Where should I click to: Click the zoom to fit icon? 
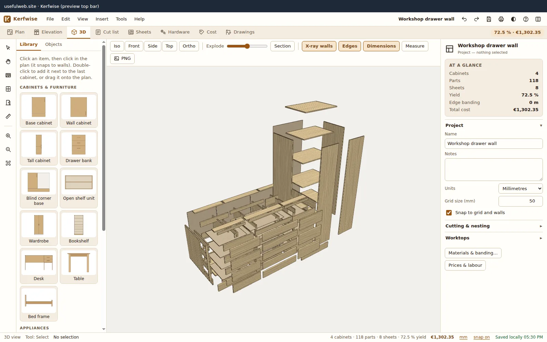point(8,163)
